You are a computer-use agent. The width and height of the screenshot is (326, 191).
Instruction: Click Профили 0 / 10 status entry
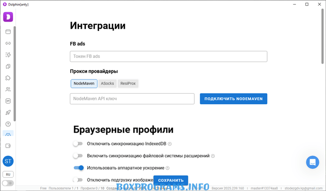click(93, 188)
